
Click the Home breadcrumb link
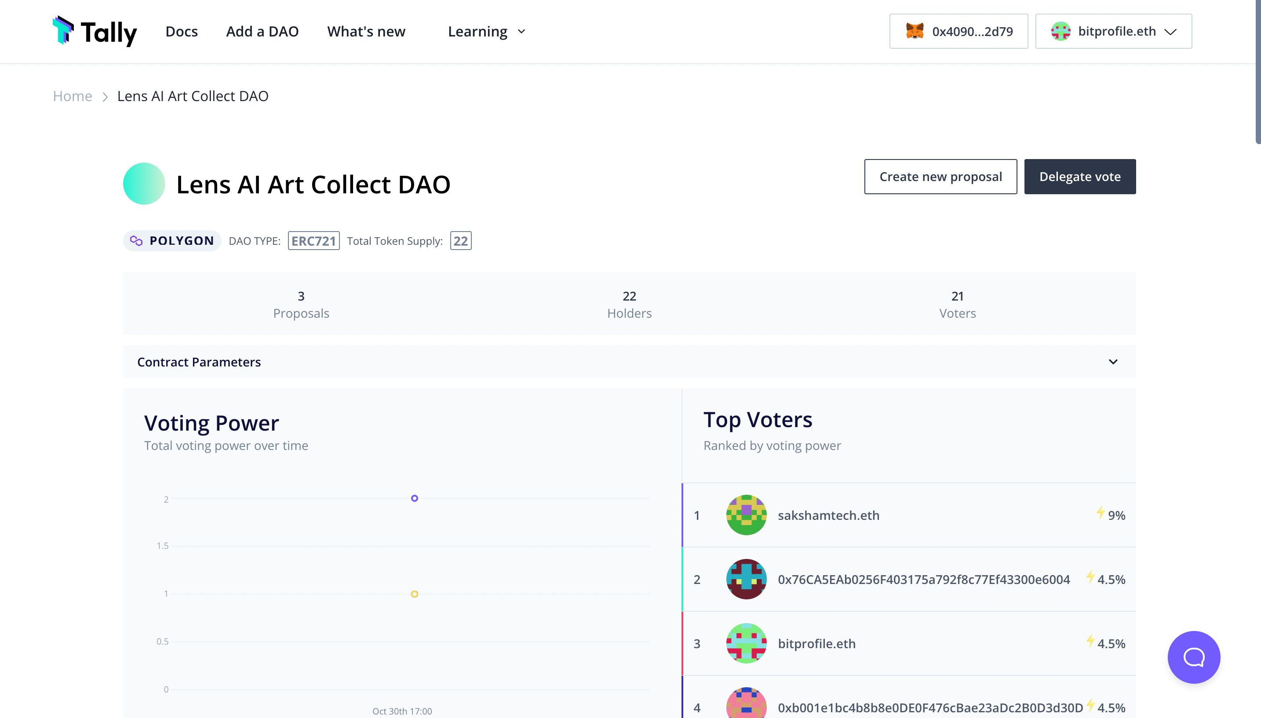[73, 95]
